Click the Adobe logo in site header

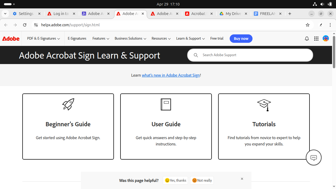tap(11, 39)
